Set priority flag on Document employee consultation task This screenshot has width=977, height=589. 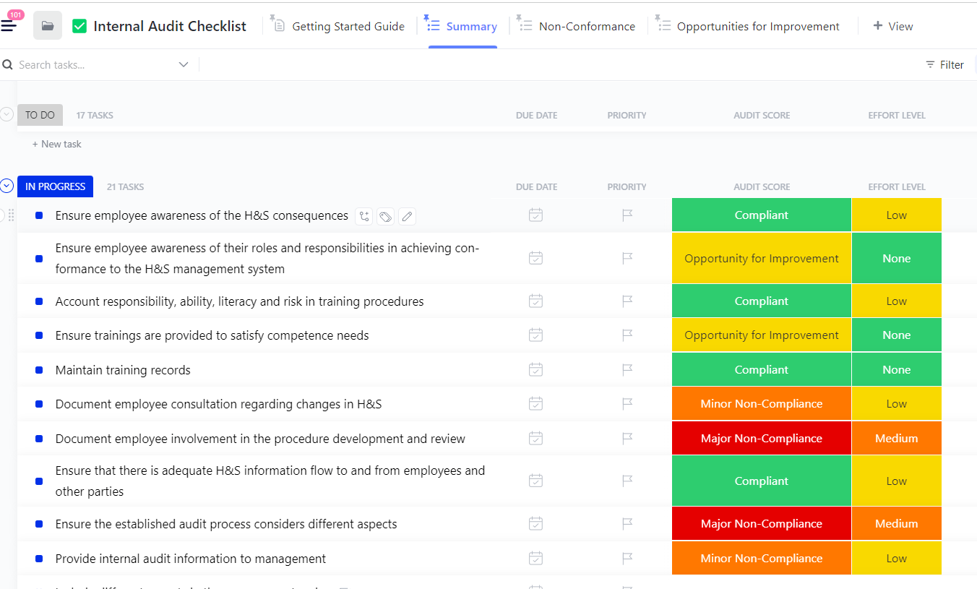(x=627, y=403)
